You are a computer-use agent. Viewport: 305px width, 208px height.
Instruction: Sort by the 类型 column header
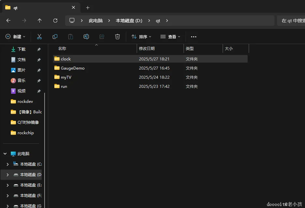click(x=190, y=48)
